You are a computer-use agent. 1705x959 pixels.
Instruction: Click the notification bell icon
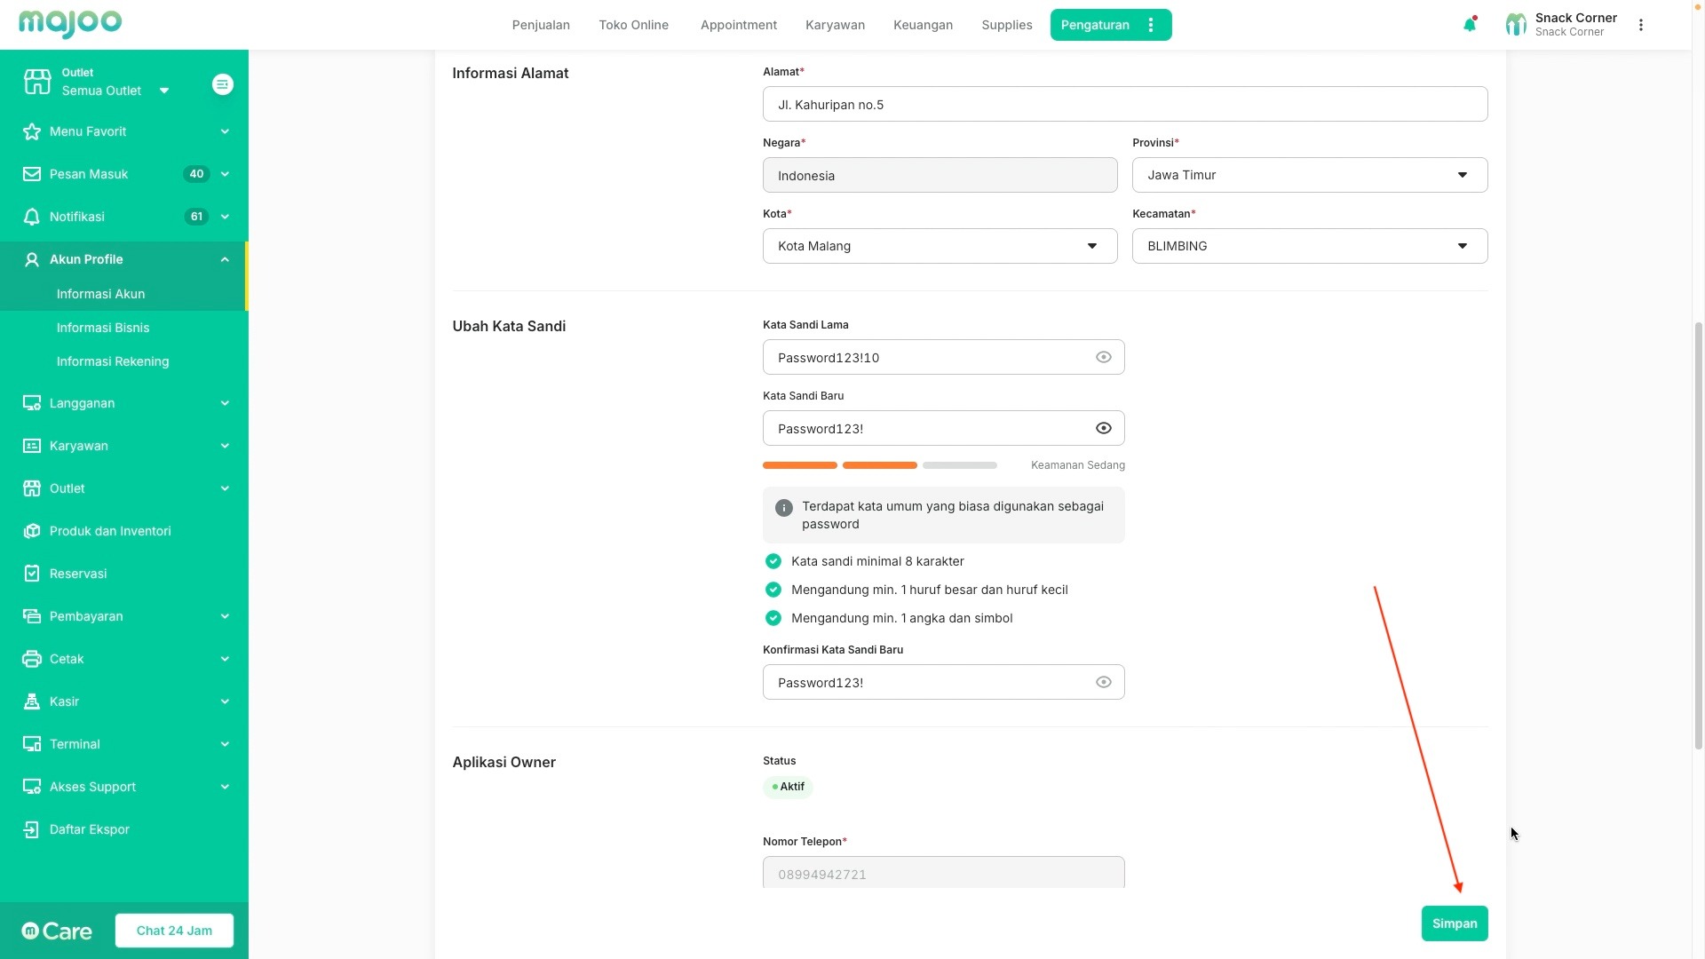click(x=1470, y=25)
